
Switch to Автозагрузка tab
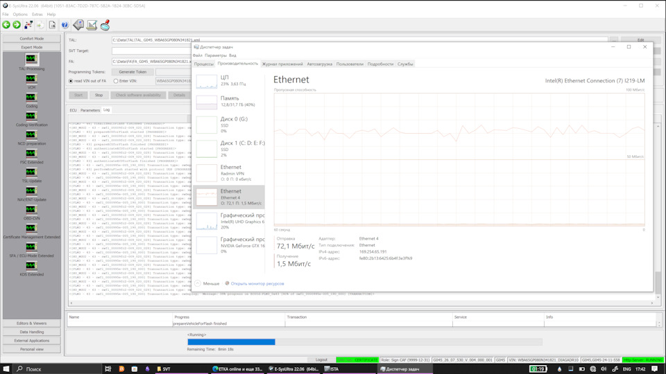point(319,64)
